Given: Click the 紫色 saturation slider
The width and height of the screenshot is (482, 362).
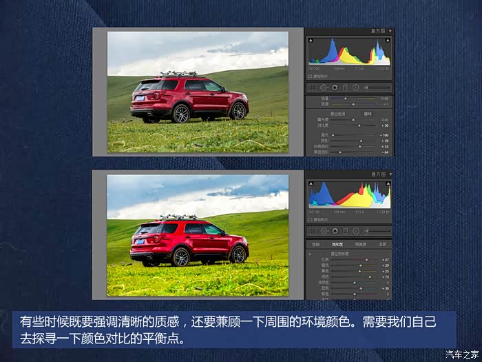Looking at the screenshot, I should (354, 294).
